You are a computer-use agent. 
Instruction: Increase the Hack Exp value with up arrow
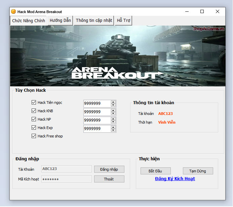point(113,127)
